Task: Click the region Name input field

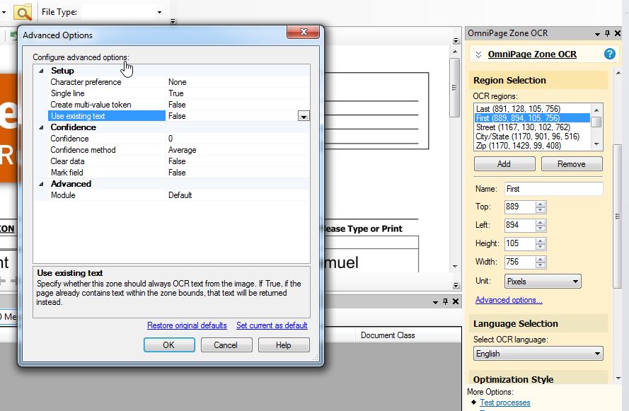Action: coord(553,189)
